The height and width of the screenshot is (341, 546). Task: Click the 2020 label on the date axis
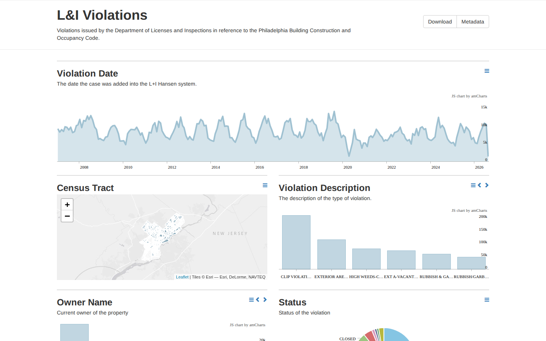(348, 167)
